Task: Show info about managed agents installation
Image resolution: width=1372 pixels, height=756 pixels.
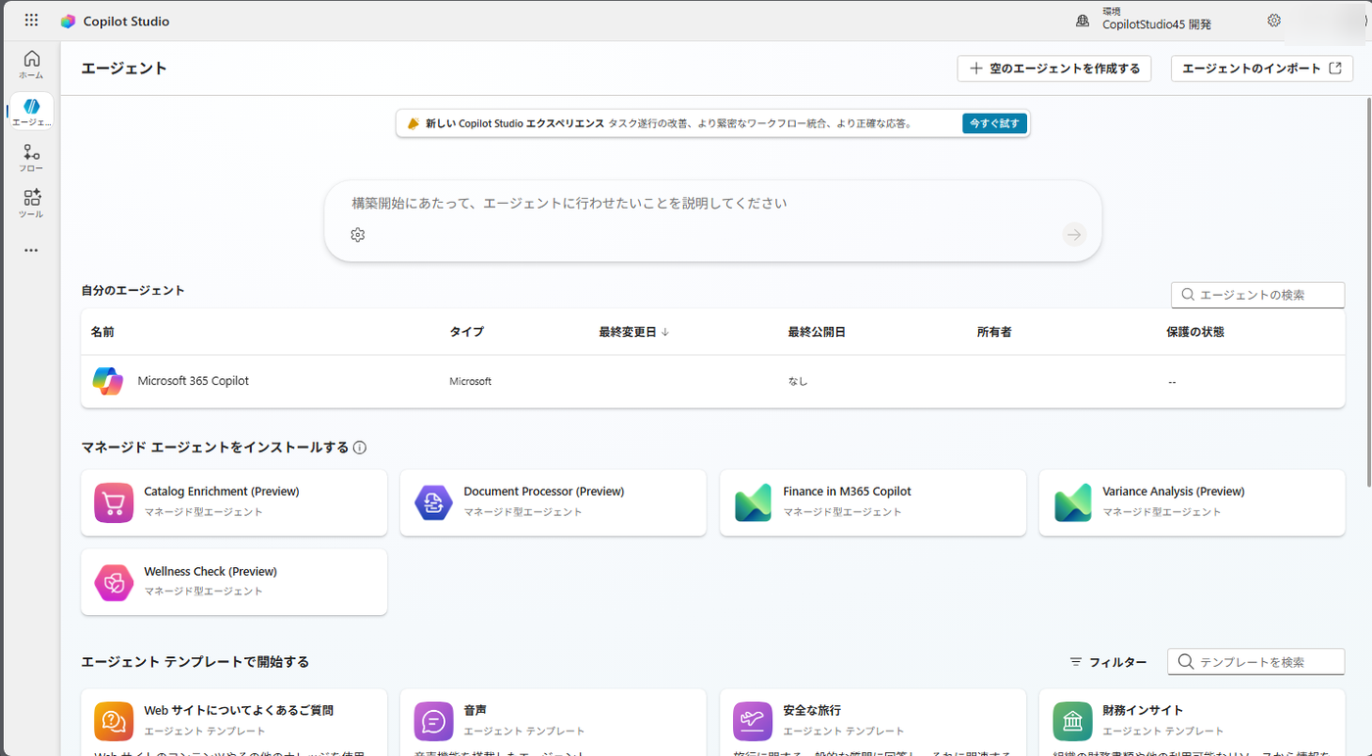Action: point(360,448)
